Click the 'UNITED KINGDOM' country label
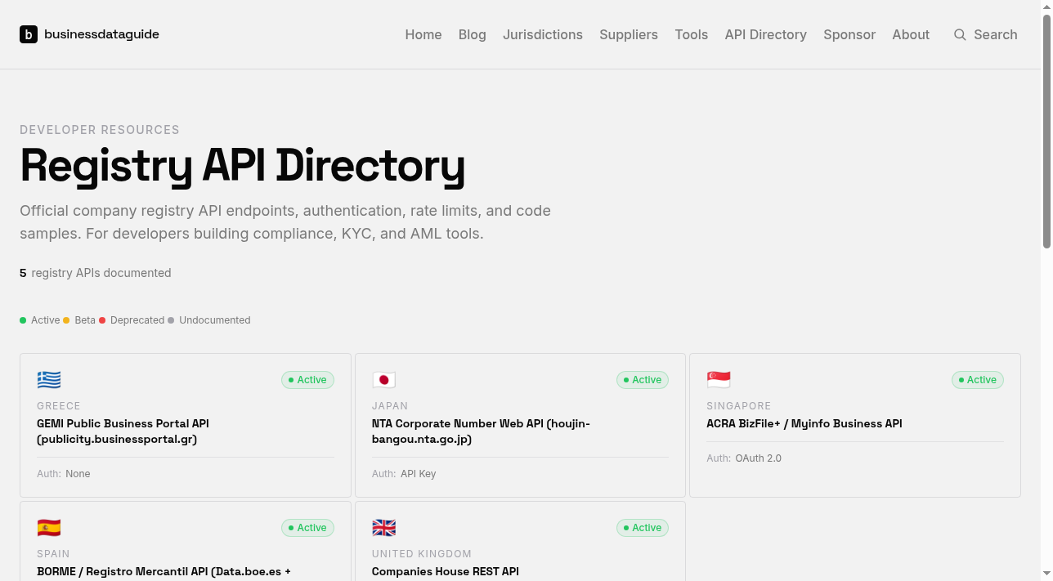 [422, 554]
